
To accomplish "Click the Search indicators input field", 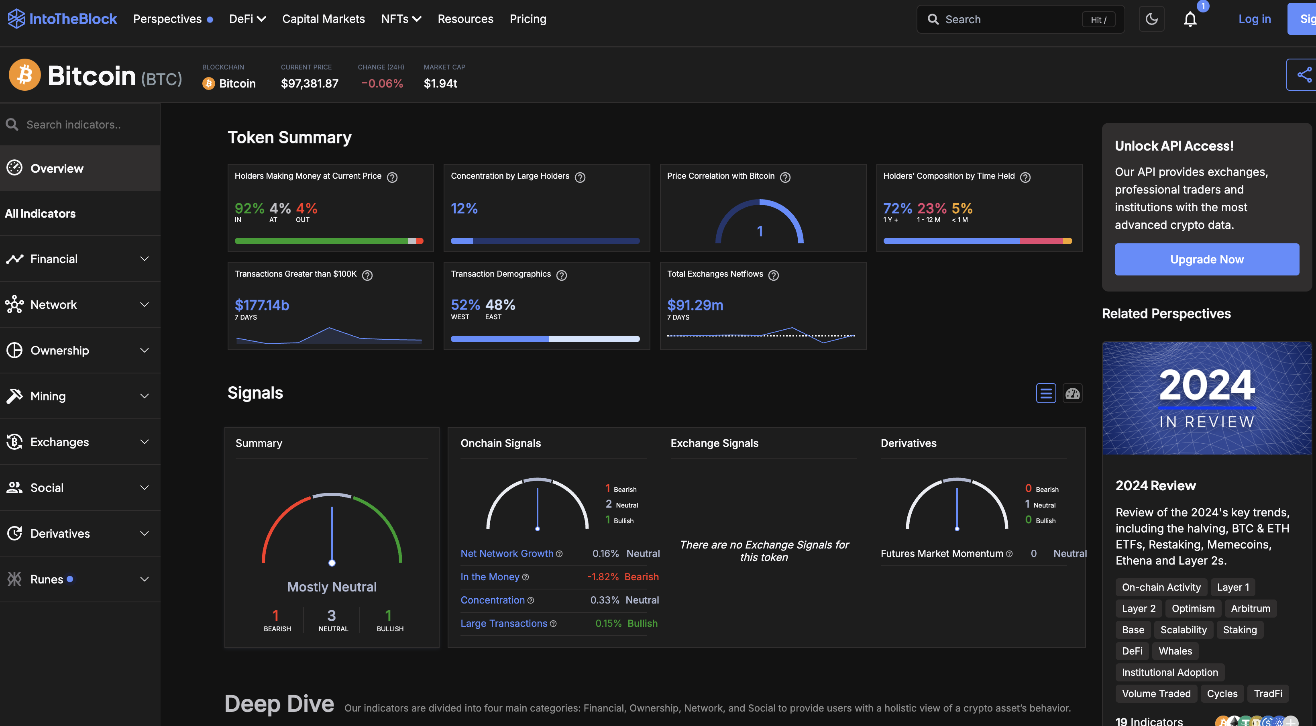I will (x=87, y=124).
